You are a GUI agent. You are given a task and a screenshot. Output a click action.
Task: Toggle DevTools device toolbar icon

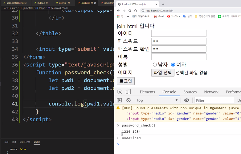(x=128, y=92)
